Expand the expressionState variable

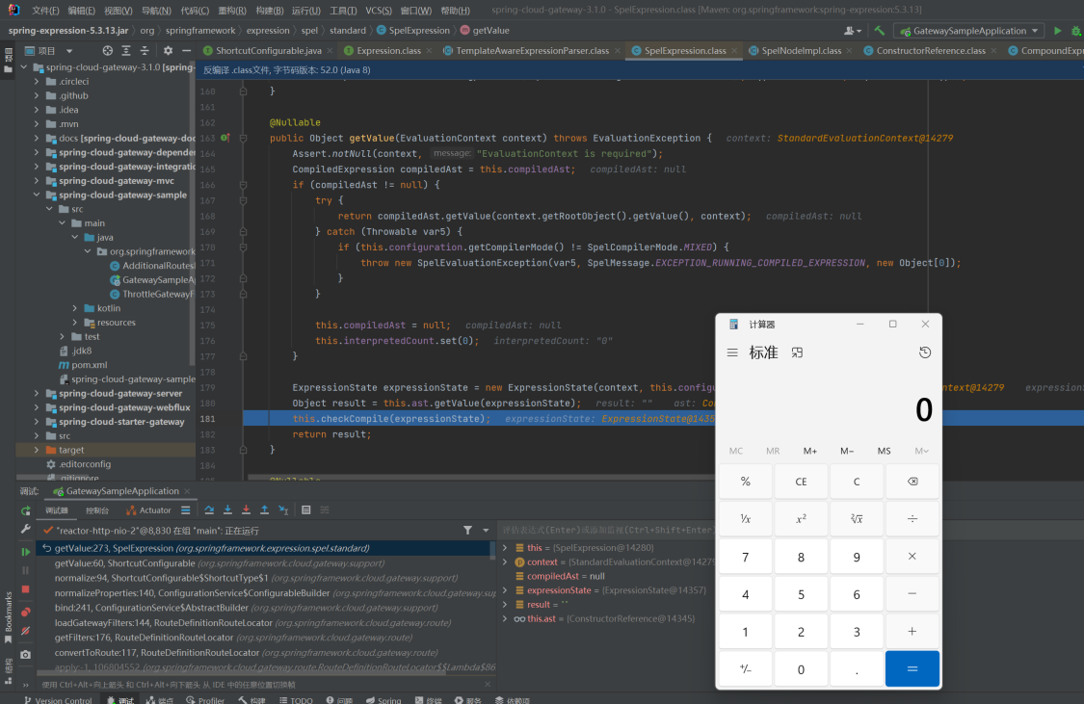[x=505, y=590]
